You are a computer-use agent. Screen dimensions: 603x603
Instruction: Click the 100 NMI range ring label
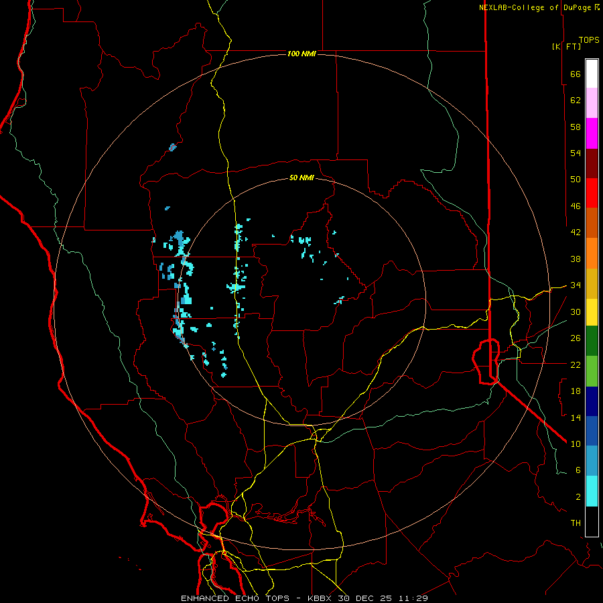tap(301, 54)
